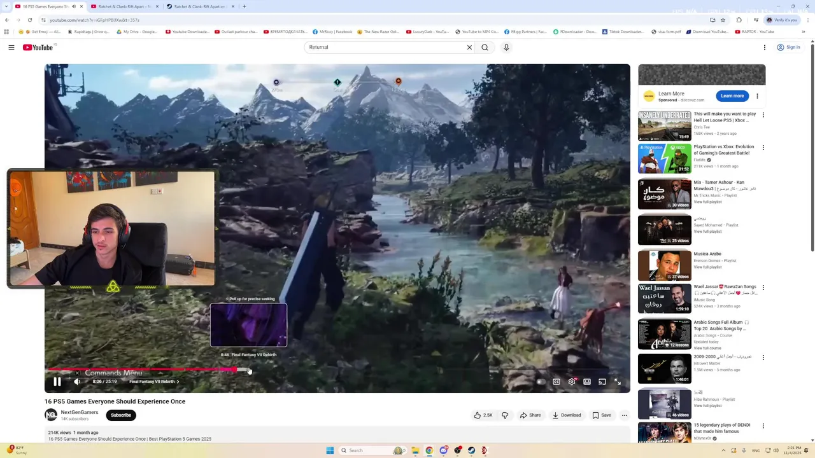Open options for Wael Jassar video
The width and height of the screenshot is (815, 458).
(763, 288)
